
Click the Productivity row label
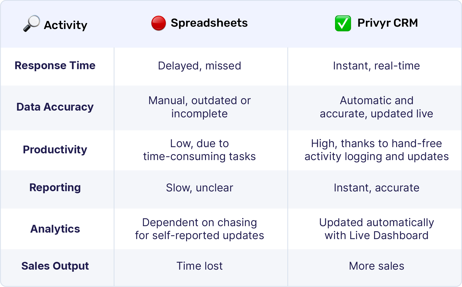[55, 150]
